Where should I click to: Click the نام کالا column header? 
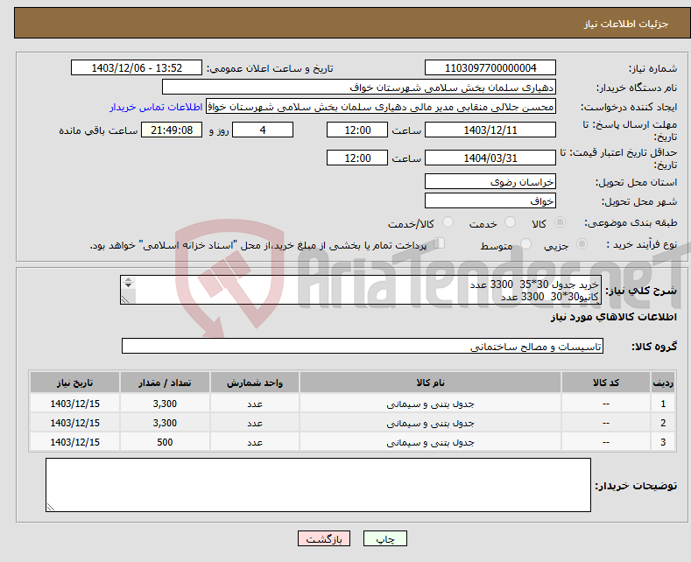click(x=430, y=383)
